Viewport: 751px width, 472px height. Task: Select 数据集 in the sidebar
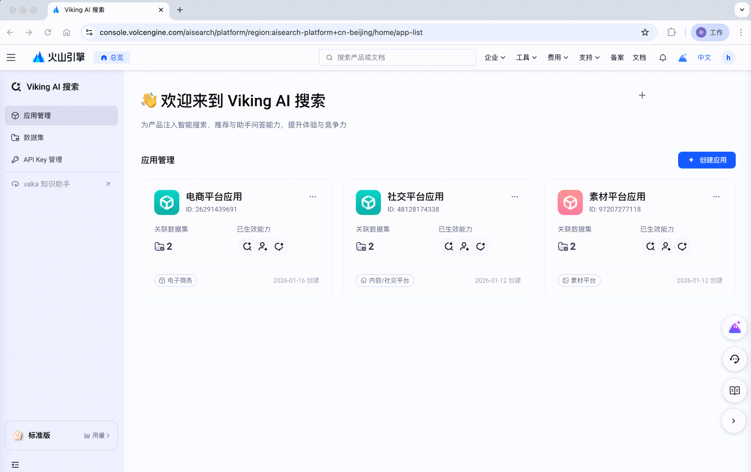[61, 138]
